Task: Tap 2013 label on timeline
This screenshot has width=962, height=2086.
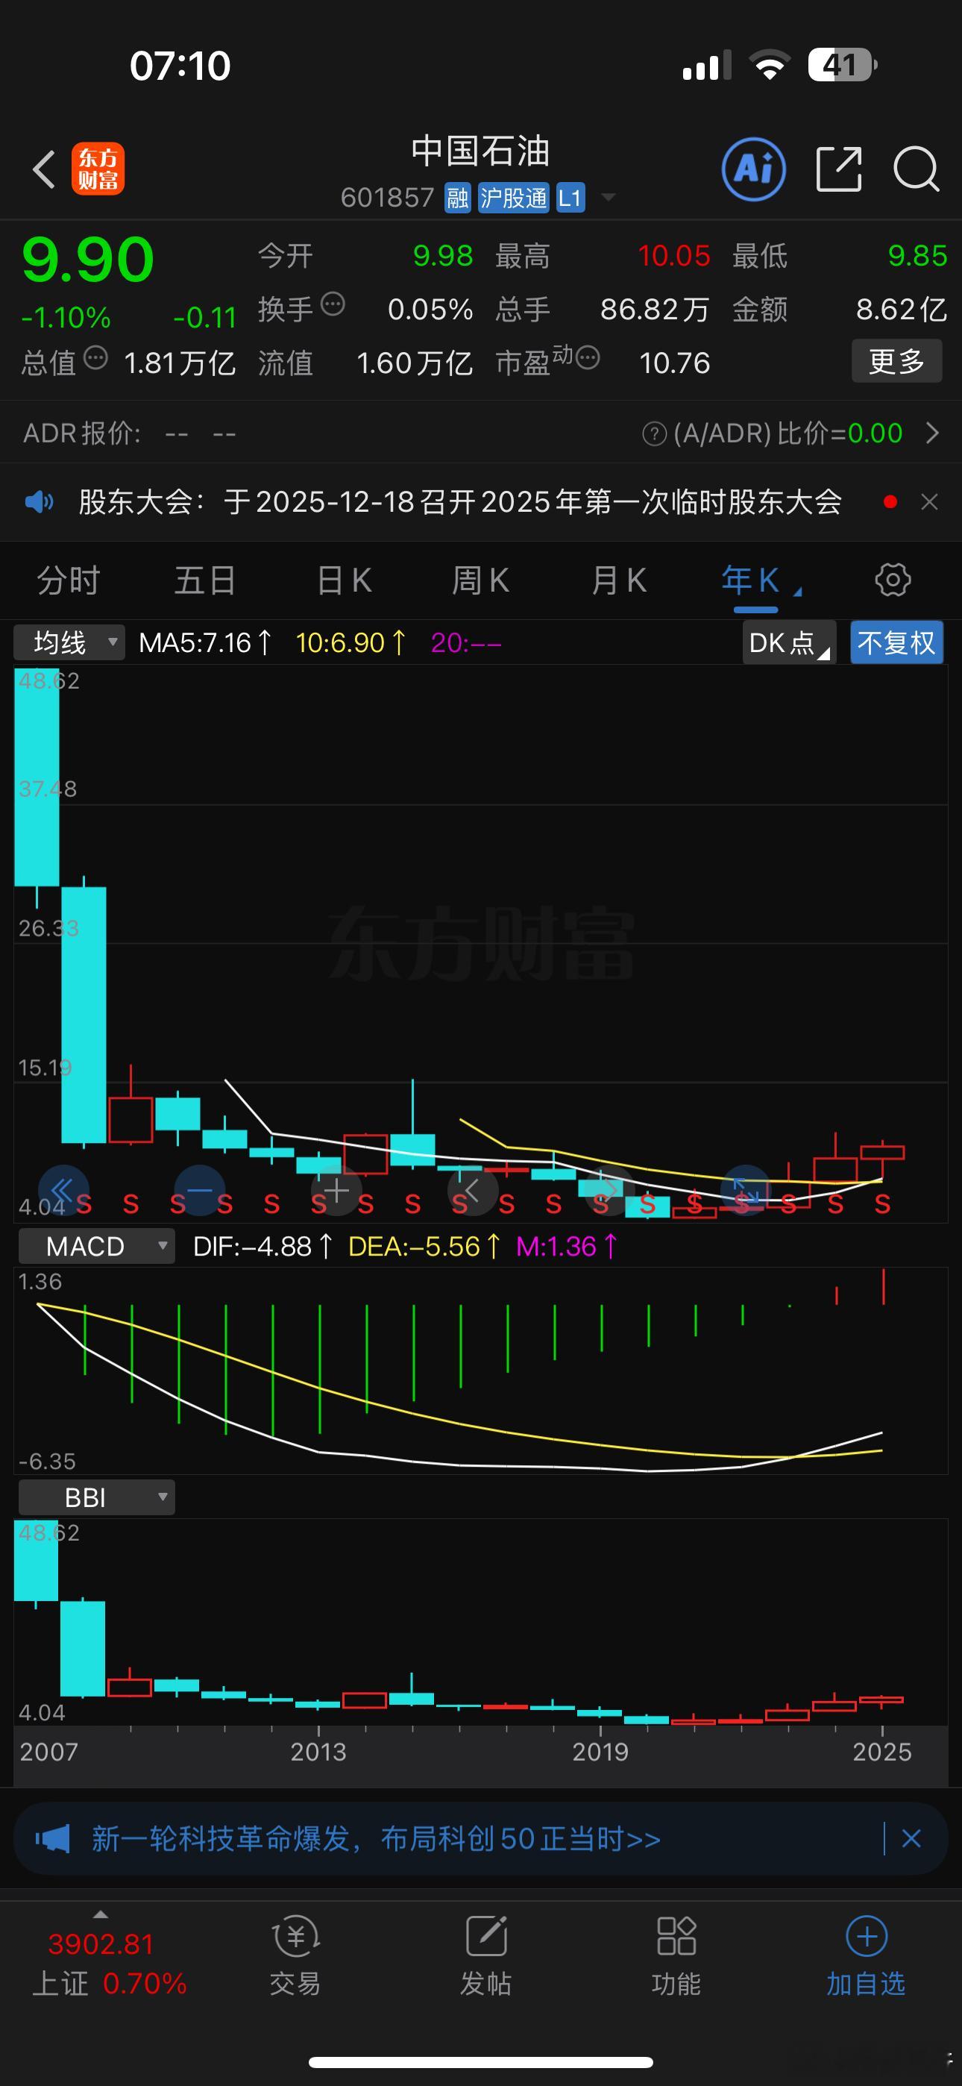Action: point(318,1752)
